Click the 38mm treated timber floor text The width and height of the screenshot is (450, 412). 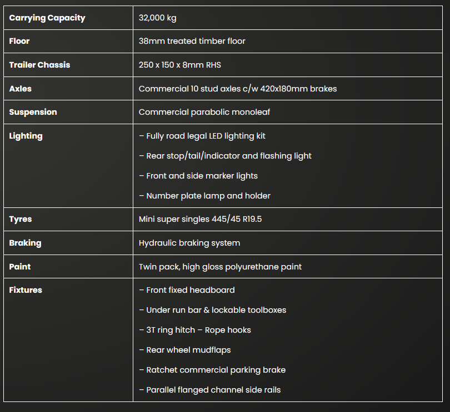click(192, 41)
